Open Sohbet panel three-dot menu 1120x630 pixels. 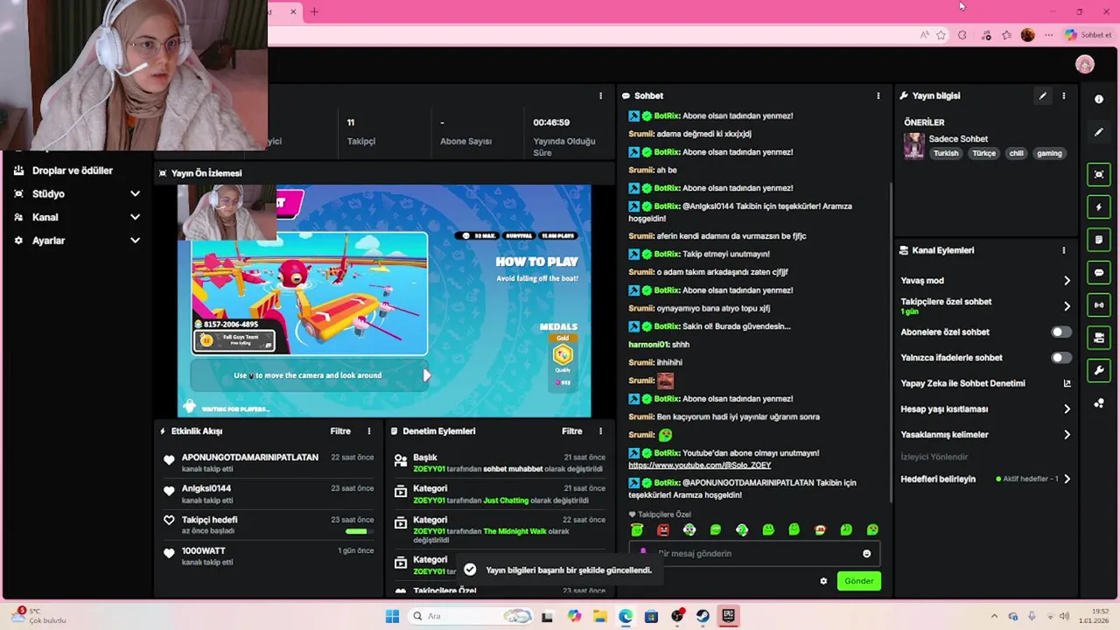(878, 96)
